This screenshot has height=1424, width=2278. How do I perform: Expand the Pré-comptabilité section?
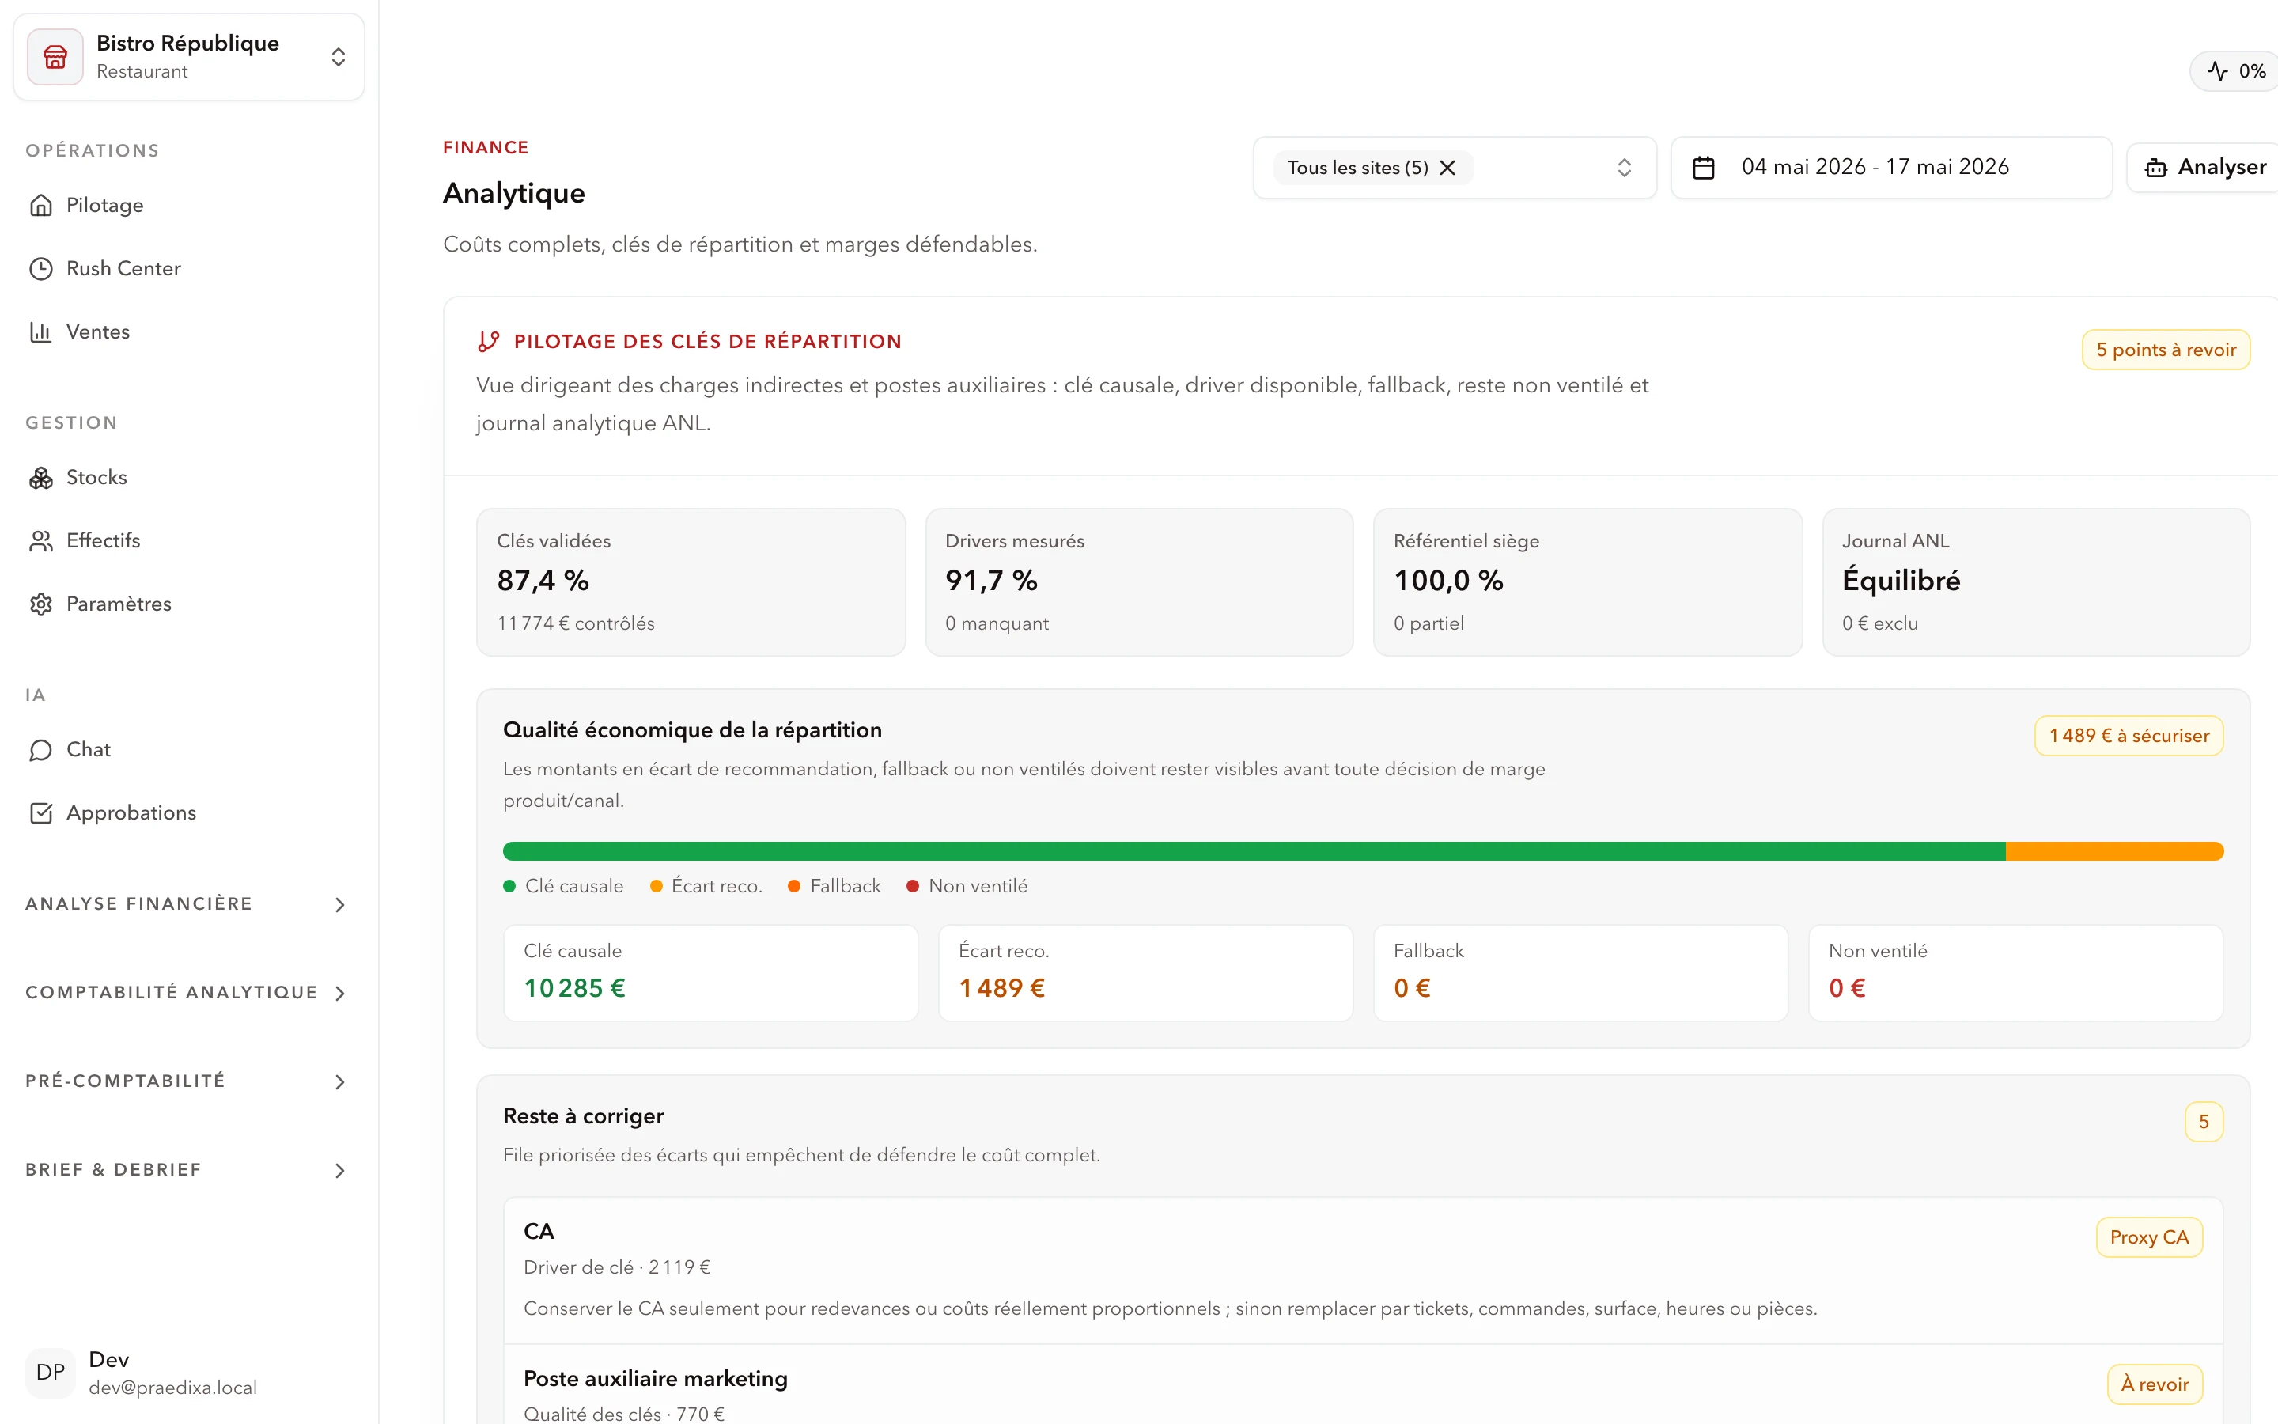188,1081
